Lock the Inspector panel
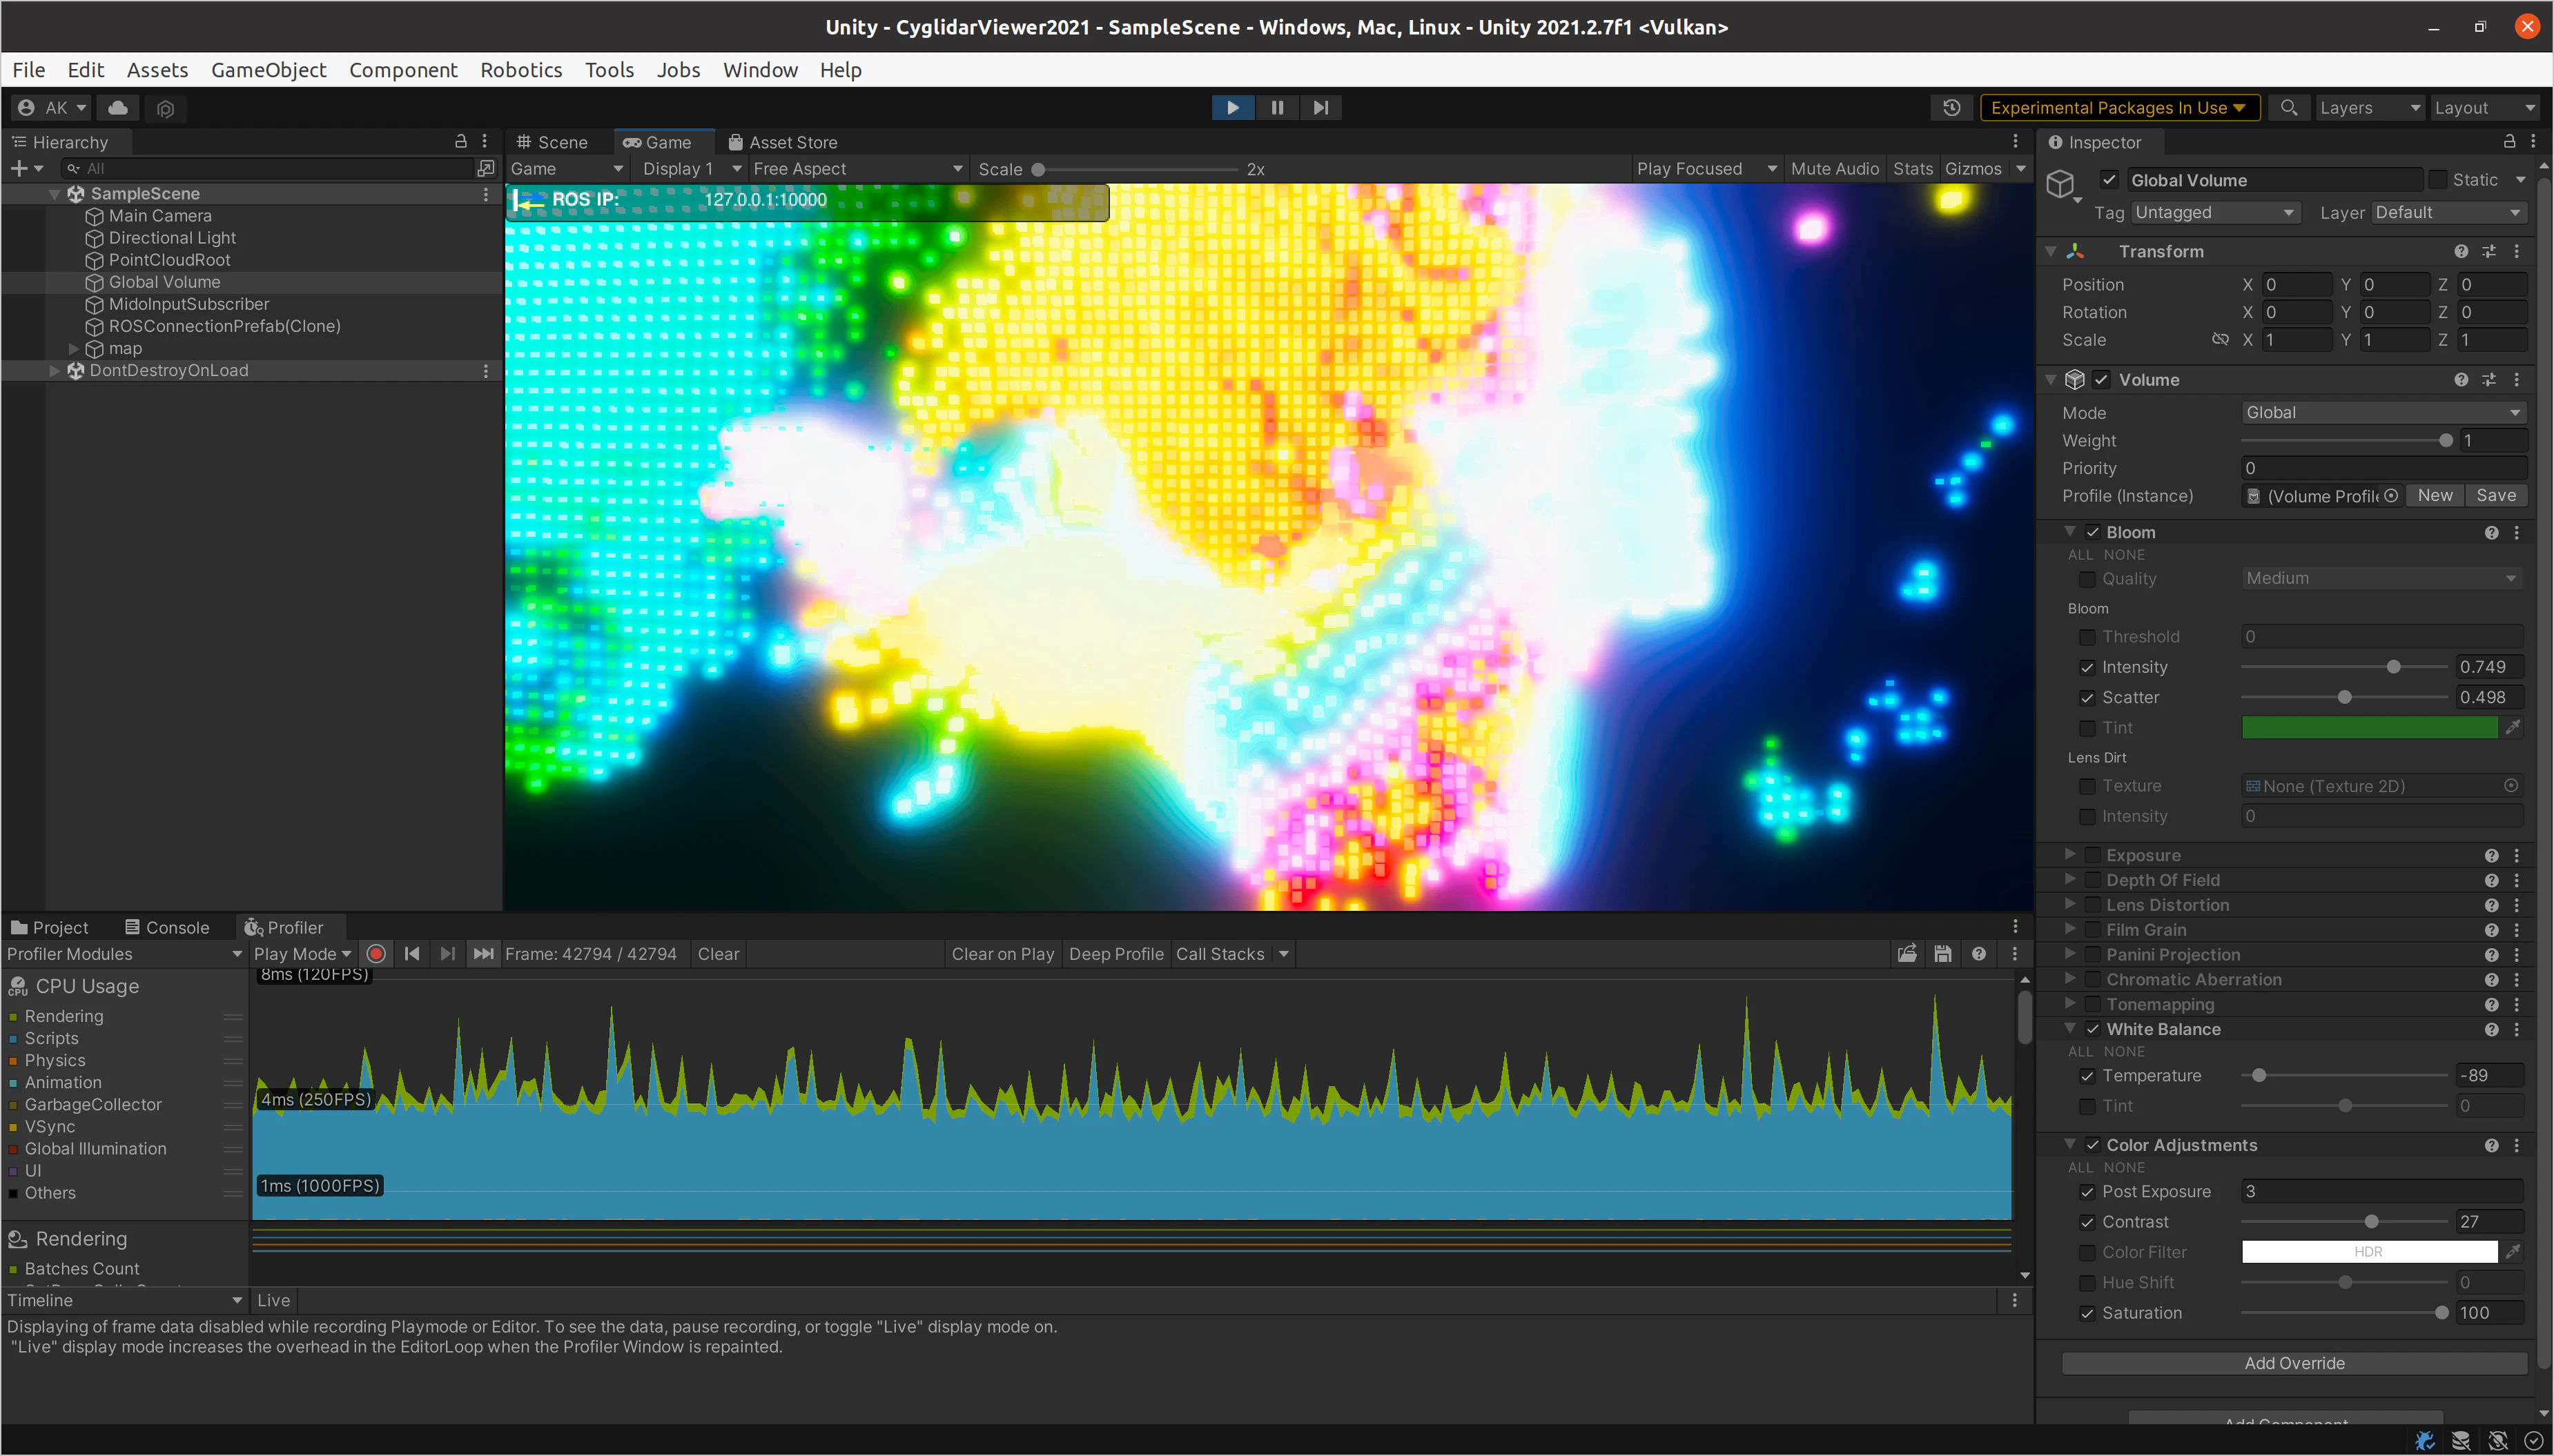This screenshot has height=1456, width=2554. tap(2509, 142)
